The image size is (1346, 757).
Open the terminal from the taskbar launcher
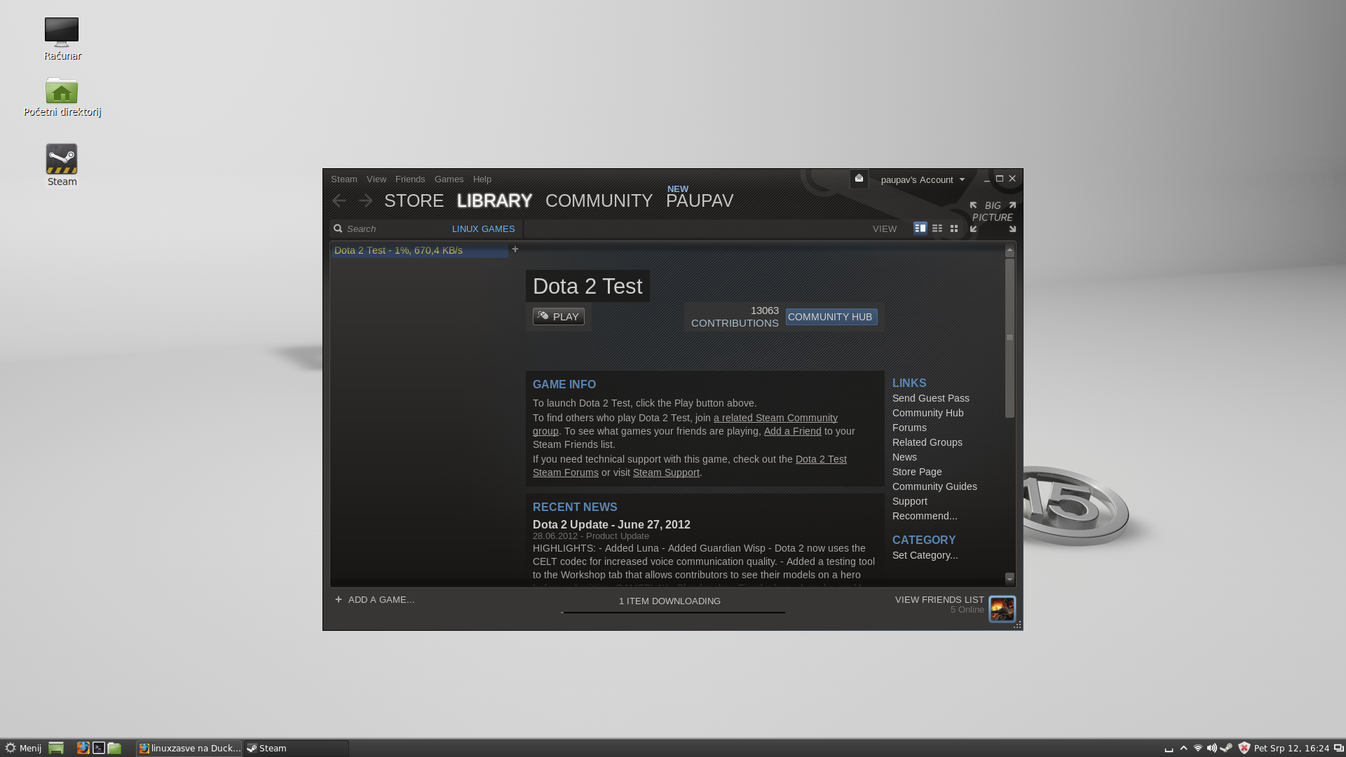99,748
